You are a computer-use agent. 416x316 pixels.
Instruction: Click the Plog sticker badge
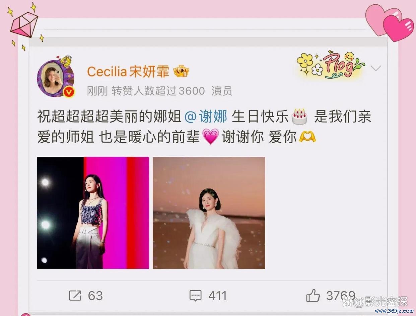point(330,65)
